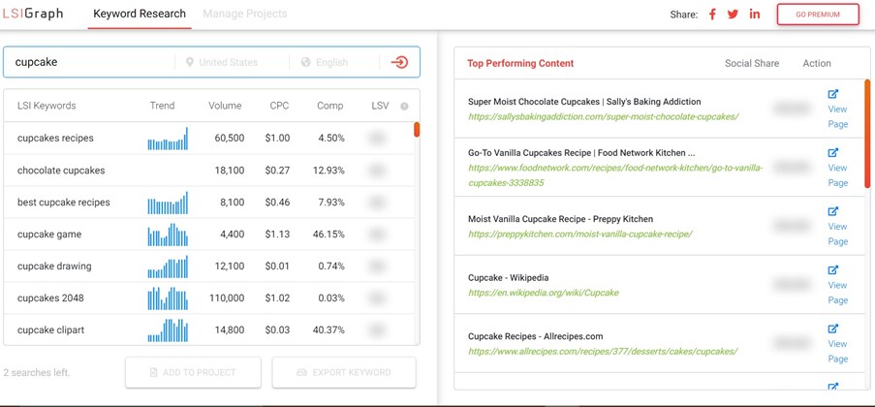Screen dimensions: 875x407
Task: Open Manage Projects tab
Action: 245,15
